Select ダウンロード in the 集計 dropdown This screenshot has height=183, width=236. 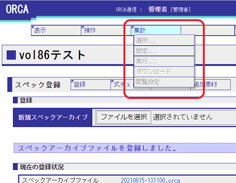(164, 72)
